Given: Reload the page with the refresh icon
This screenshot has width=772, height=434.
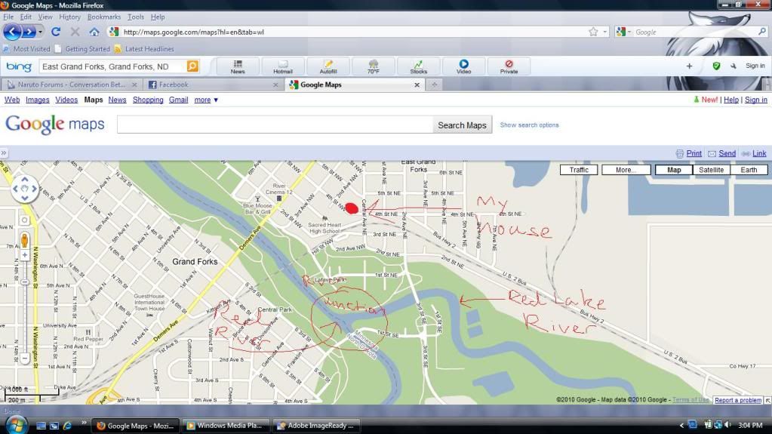Looking at the screenshot, I should [x=56, y=32].
